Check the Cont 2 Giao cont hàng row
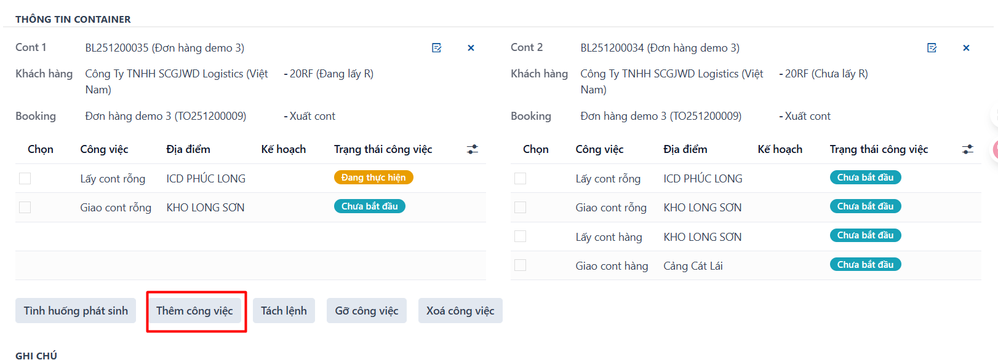998x360 pixels. [521, 265]
